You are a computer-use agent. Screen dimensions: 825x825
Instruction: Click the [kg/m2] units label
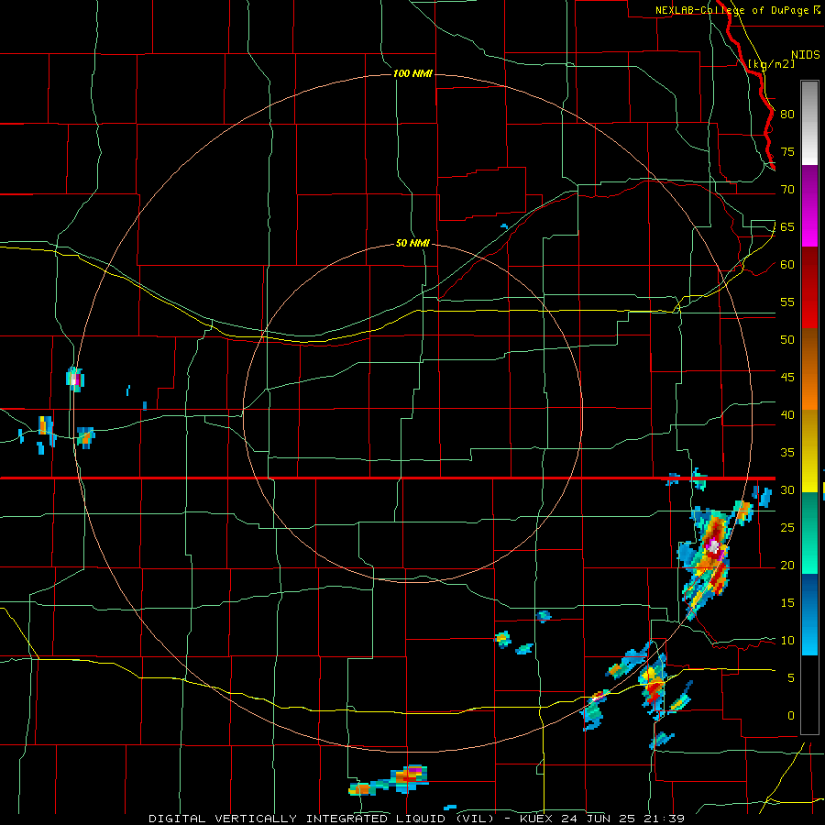point(771,64)
